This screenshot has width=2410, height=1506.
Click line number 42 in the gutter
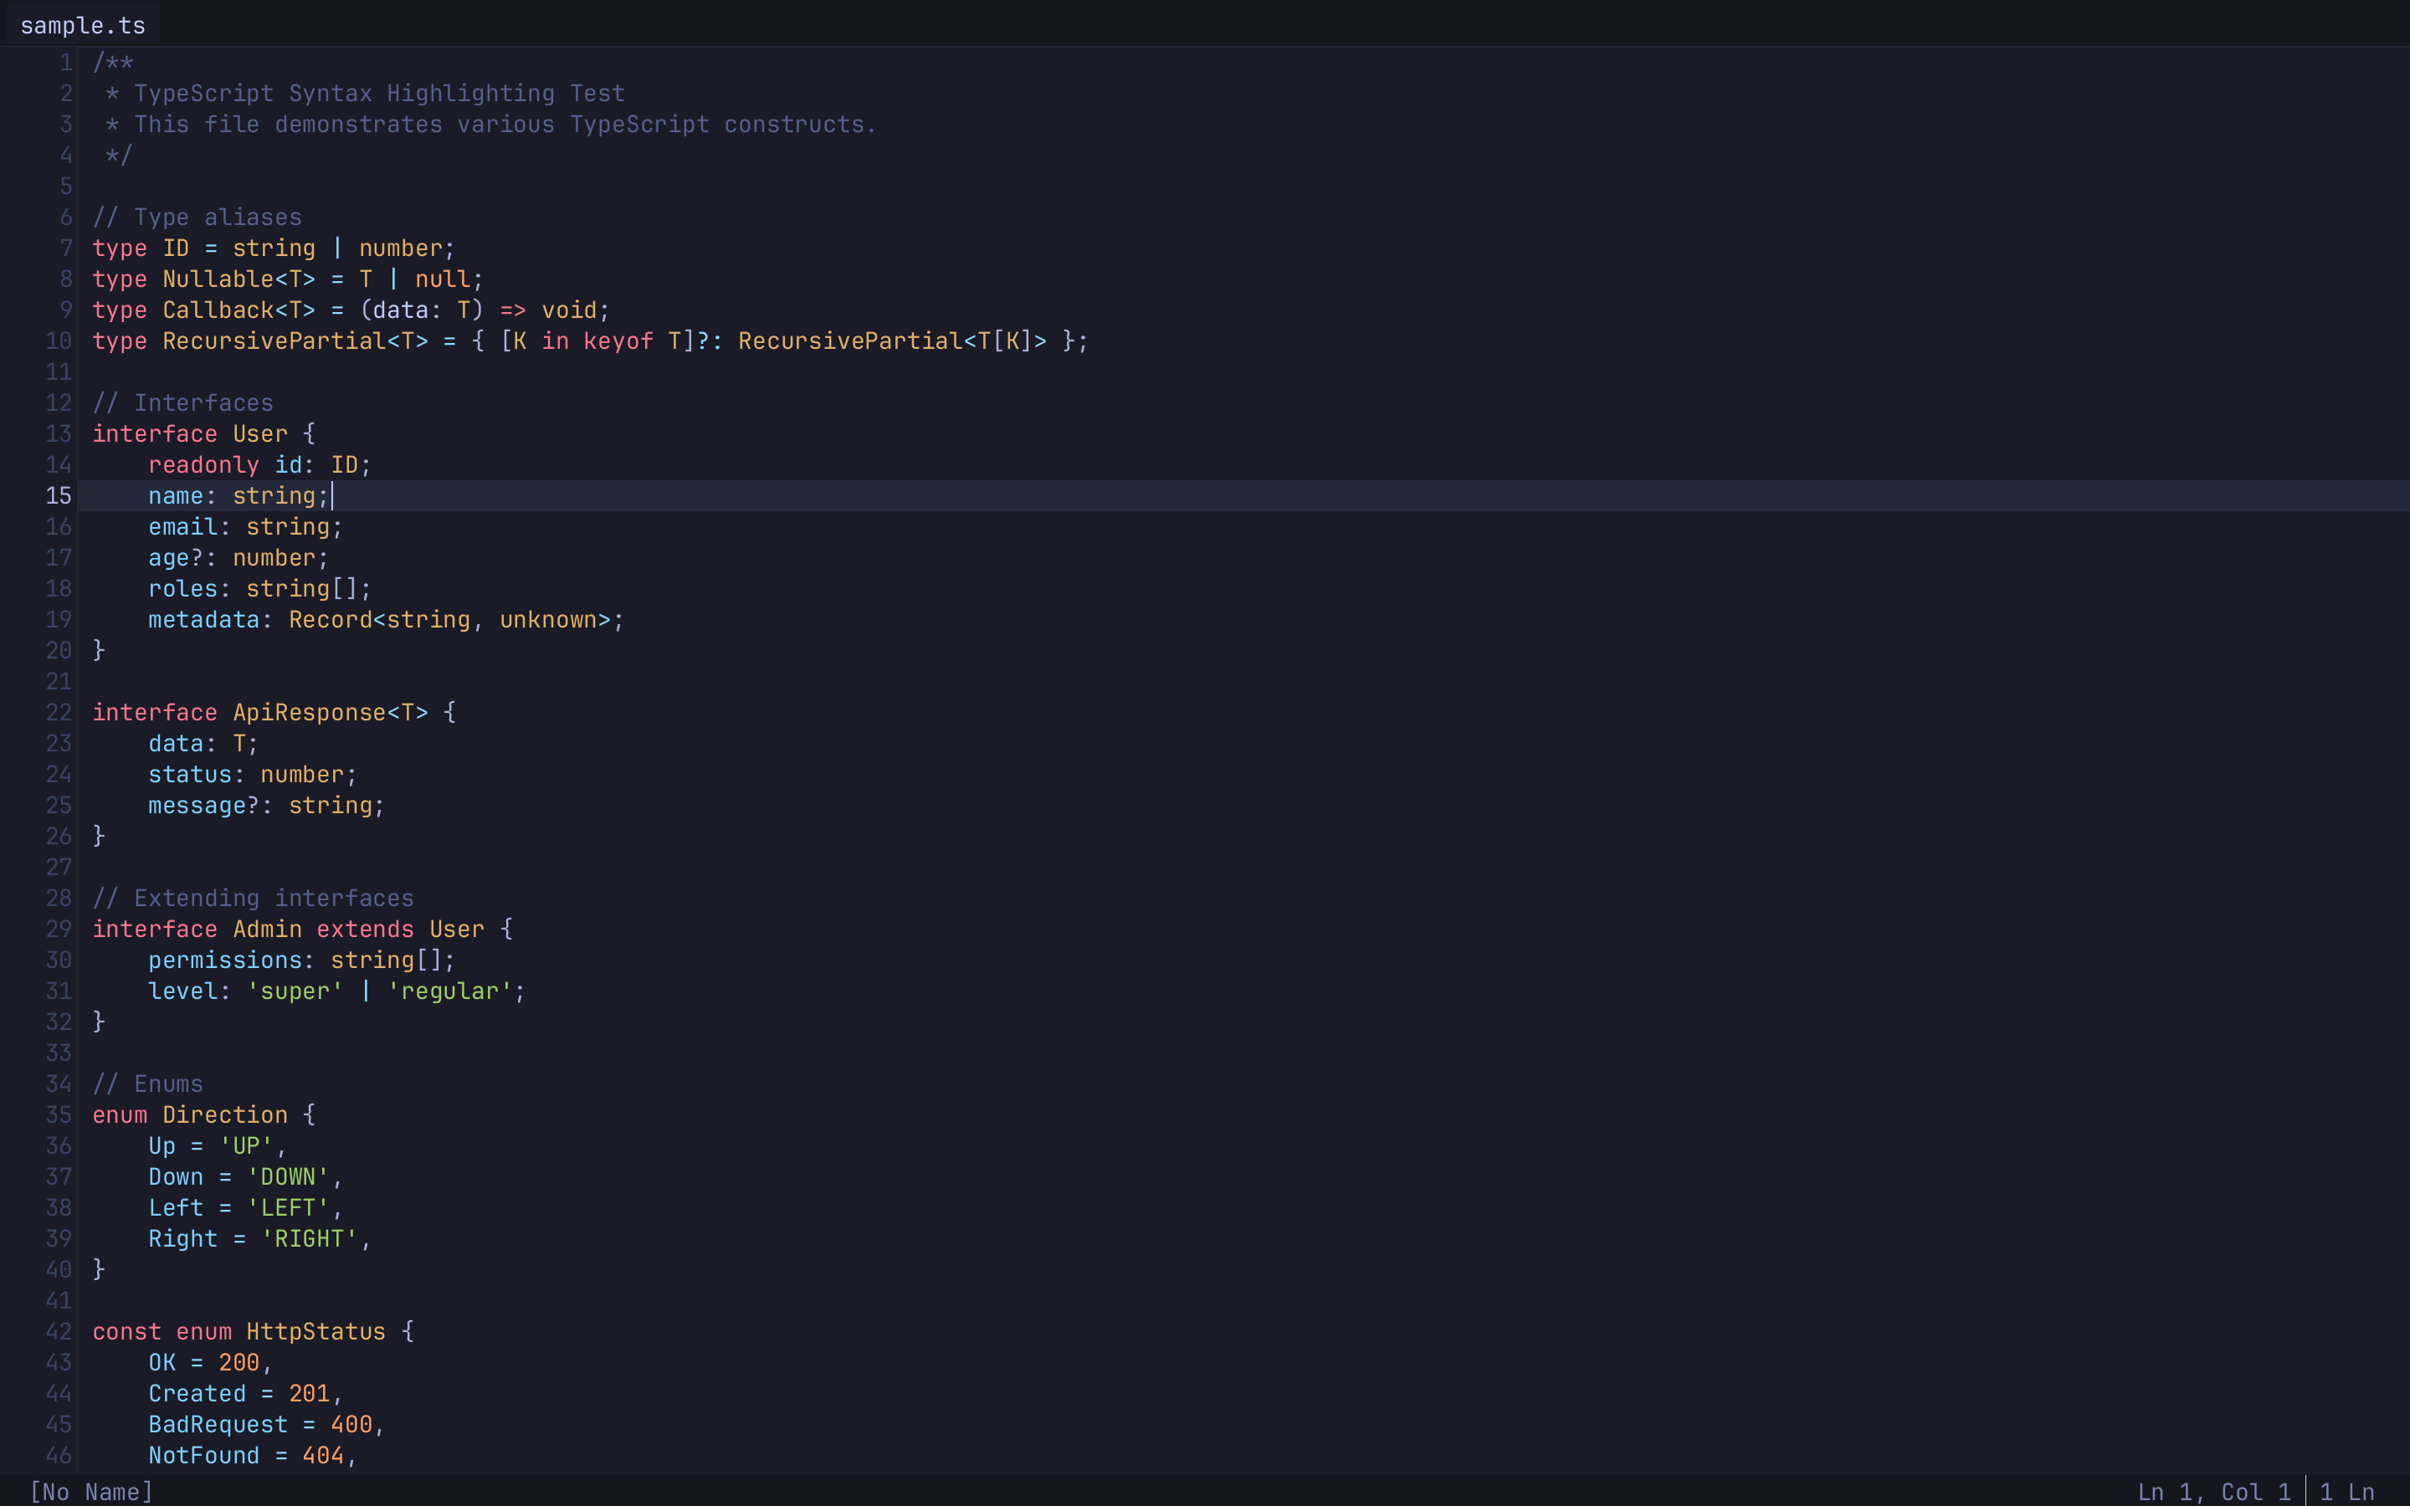point(58,1330)
